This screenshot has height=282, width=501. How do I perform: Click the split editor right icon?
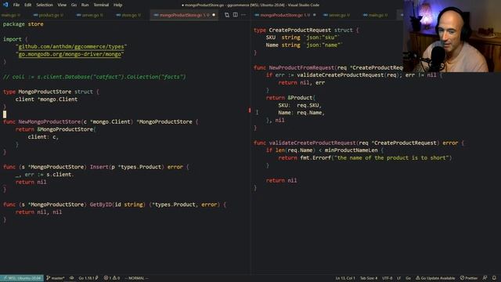click(x=235, y=15)
